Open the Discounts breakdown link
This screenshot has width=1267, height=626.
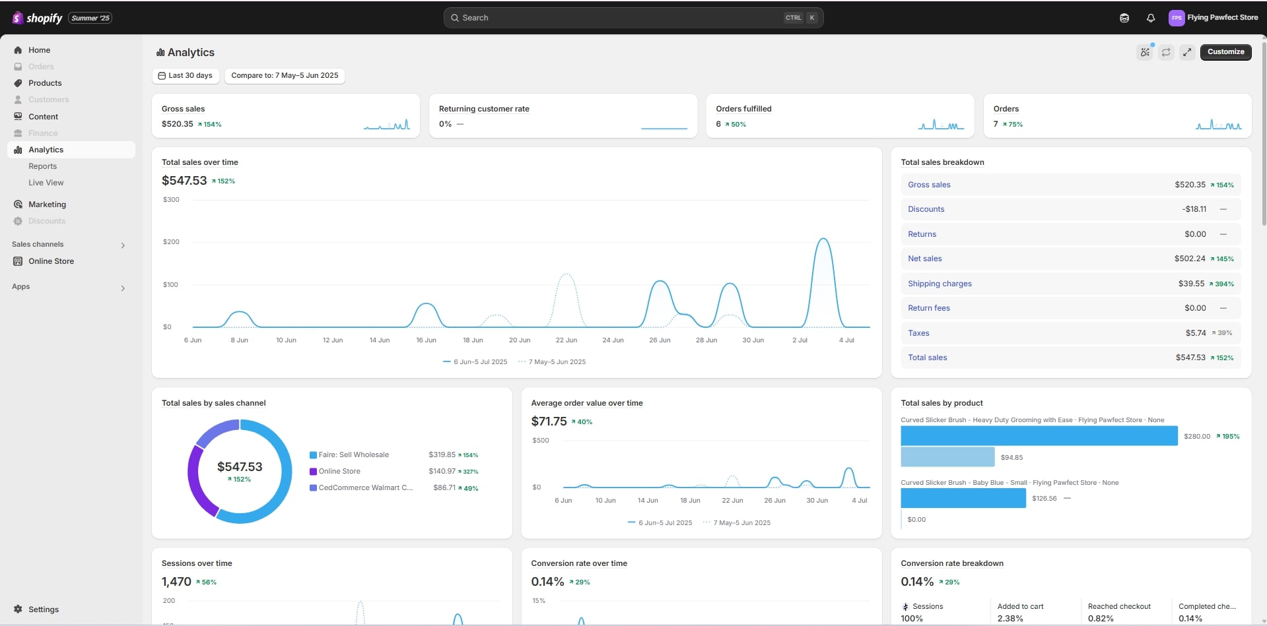pos(926,209)
